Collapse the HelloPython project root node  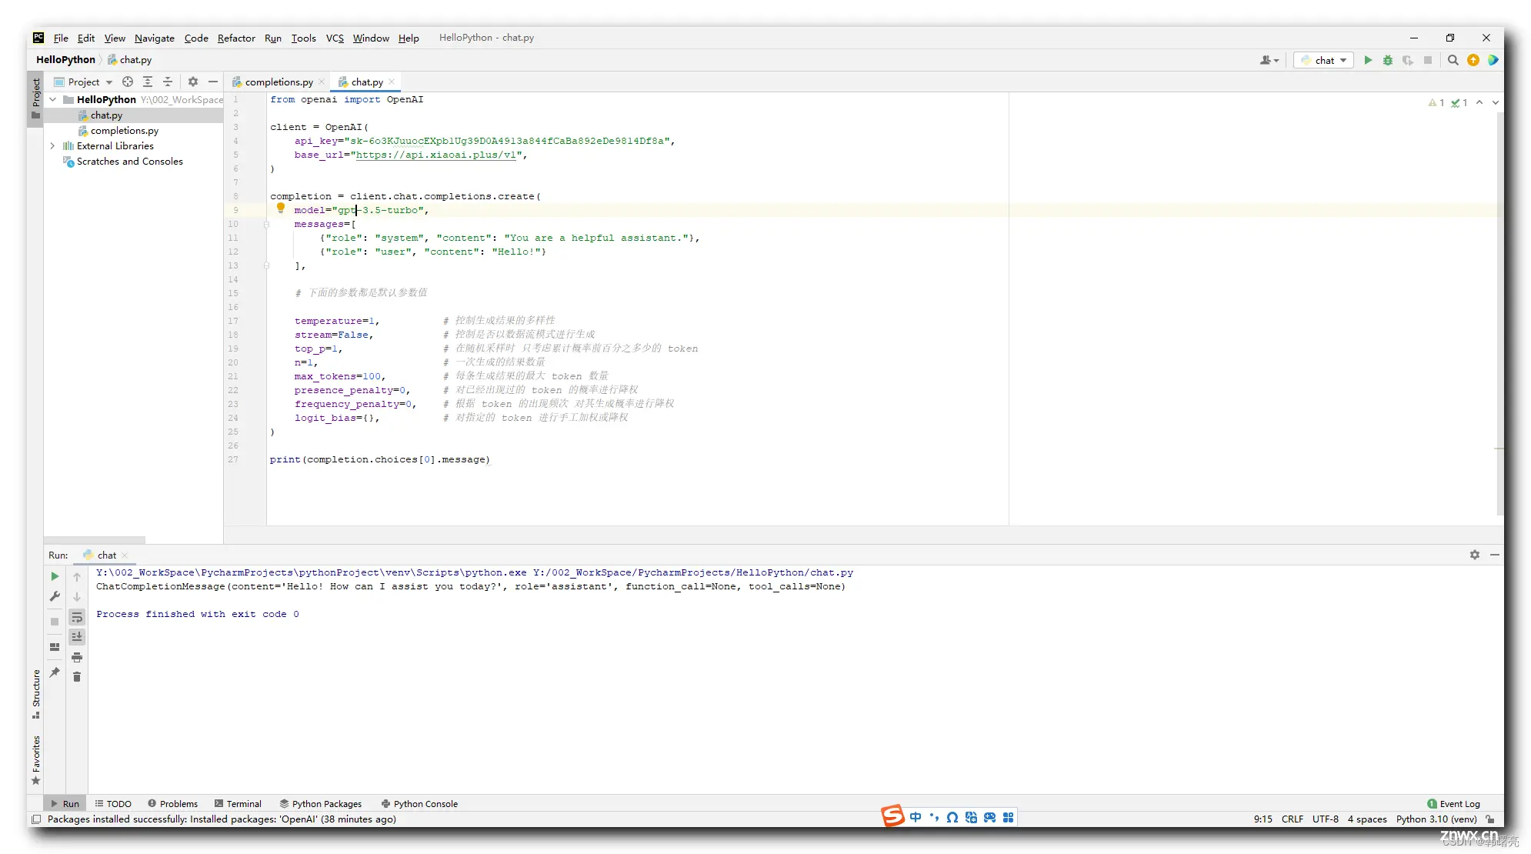click(x=53, y=99)
